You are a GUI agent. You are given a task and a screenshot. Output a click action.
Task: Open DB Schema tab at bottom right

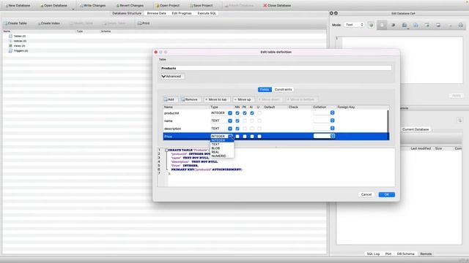405,254
